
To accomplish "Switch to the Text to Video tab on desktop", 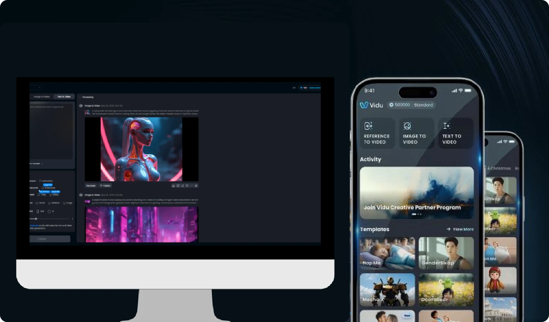I will pos(64,97).
